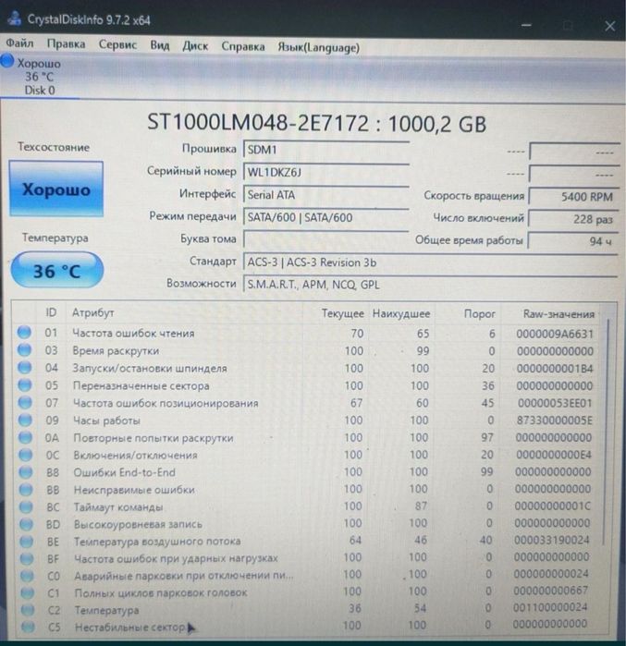Click the CrystalDiskInfo title bar app icon
626x646 pixels.
(14, 18)
